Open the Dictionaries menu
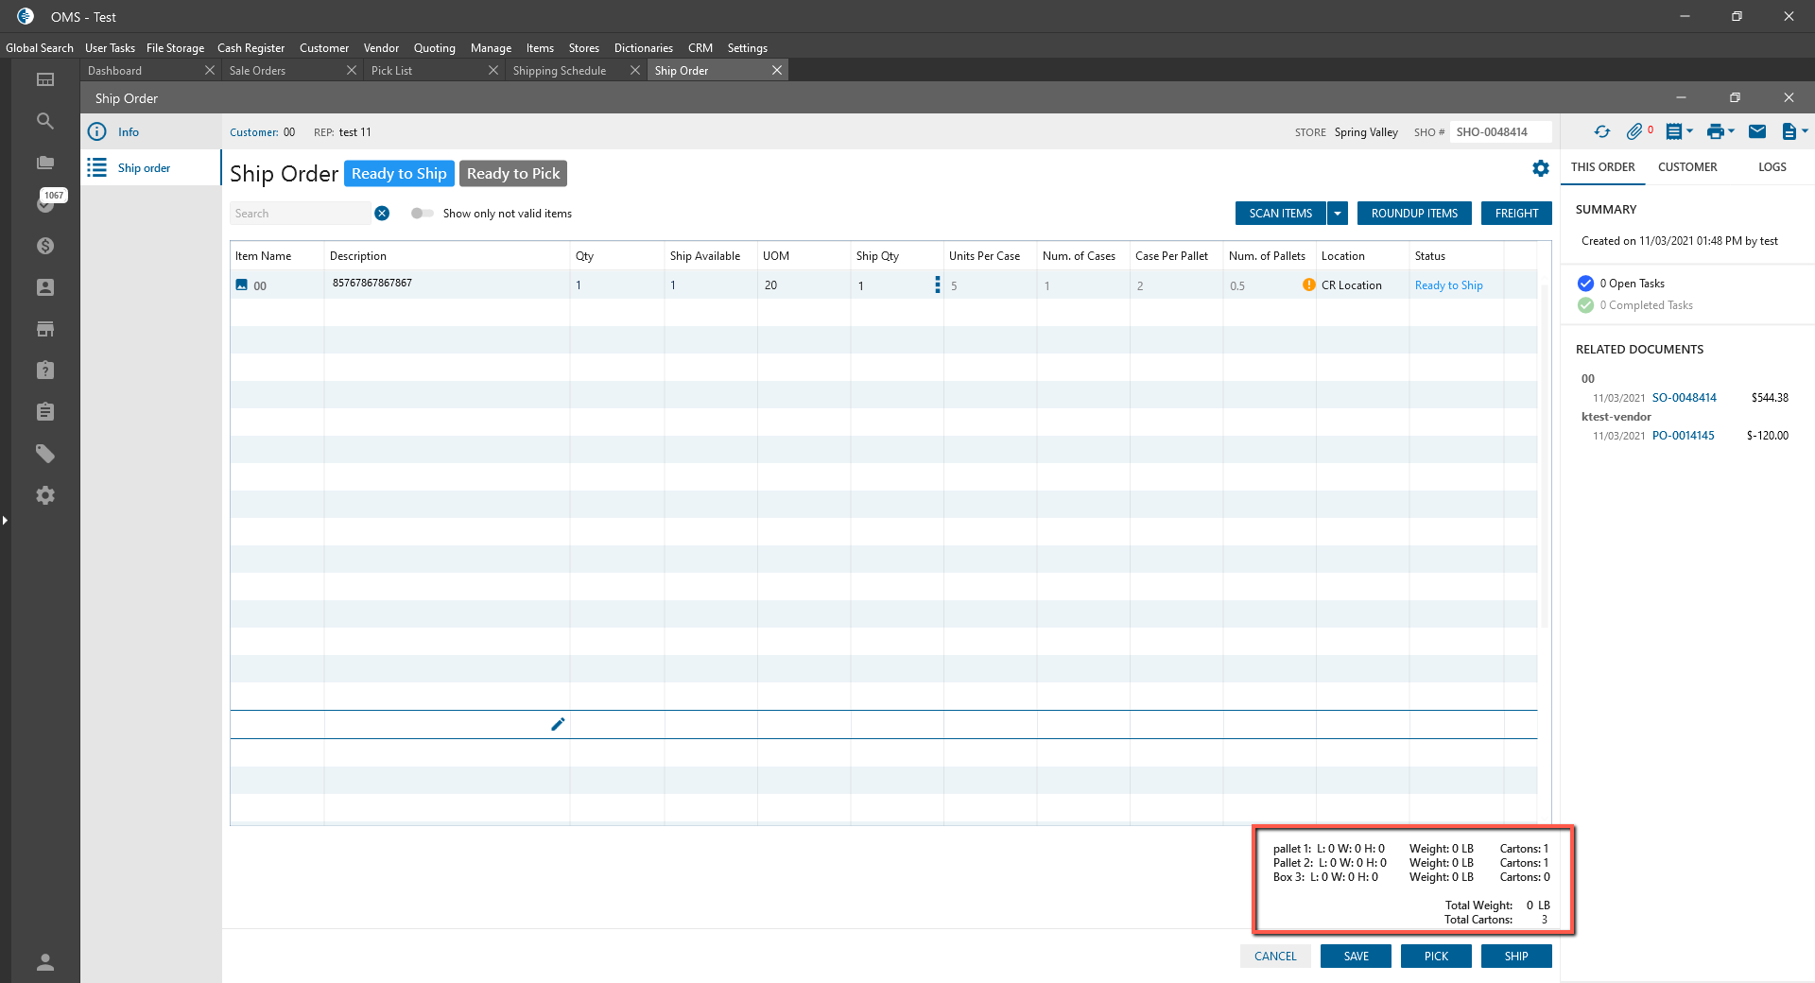This screenshot has width=1815, height=983. 643,48
